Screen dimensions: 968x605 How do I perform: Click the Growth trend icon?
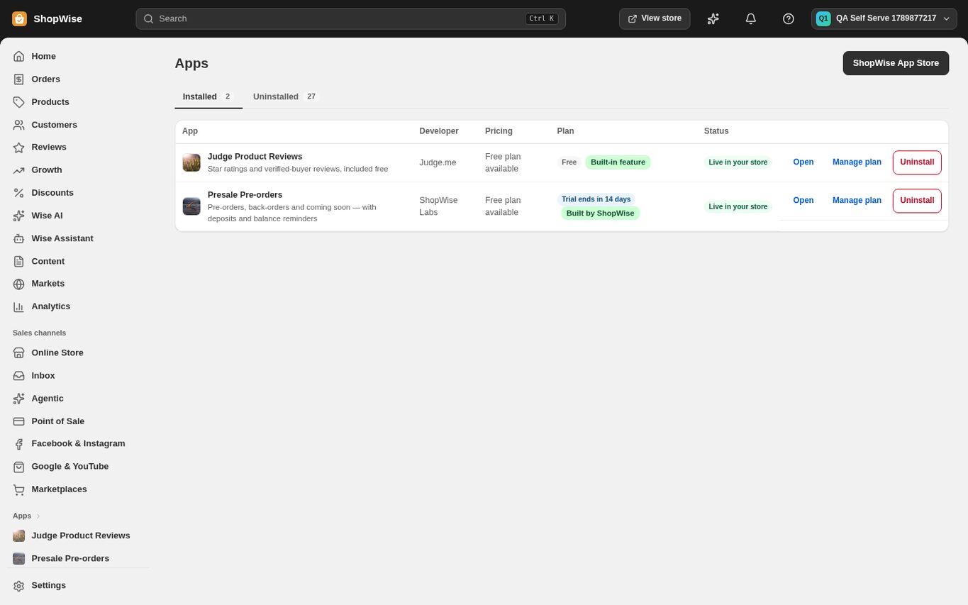19,170
